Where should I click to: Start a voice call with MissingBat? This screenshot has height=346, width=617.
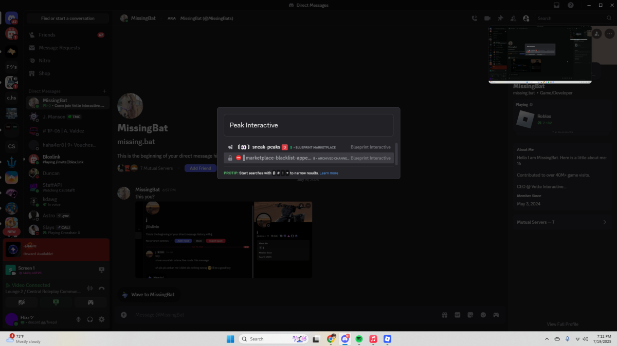coord(475,18)
